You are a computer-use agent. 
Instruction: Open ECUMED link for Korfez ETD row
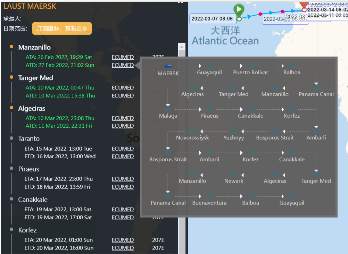tap(123, 248)
